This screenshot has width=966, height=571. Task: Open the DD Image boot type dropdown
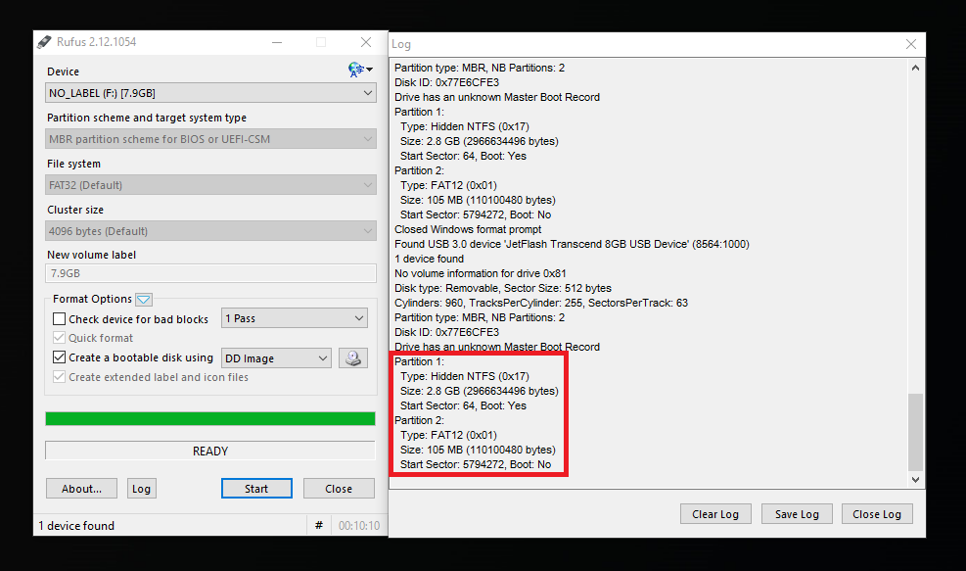point(276,358)
